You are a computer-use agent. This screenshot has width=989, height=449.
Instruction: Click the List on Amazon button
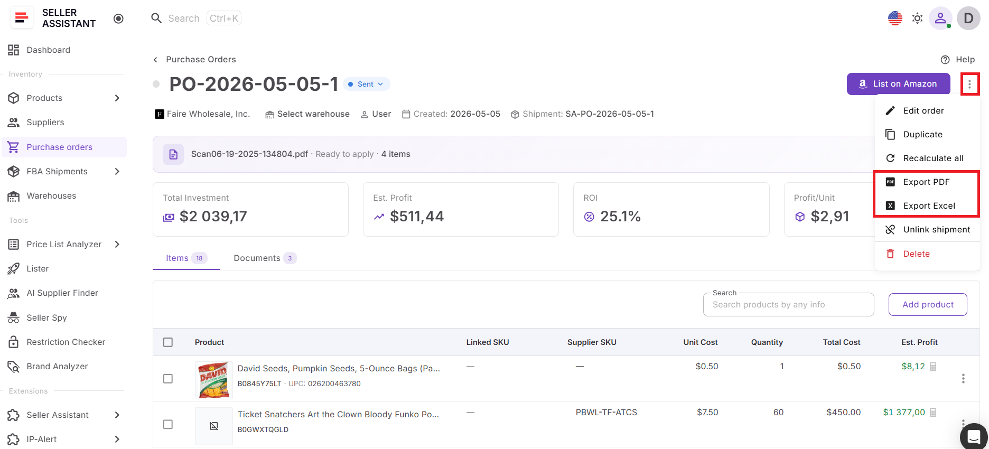point(898,84)
